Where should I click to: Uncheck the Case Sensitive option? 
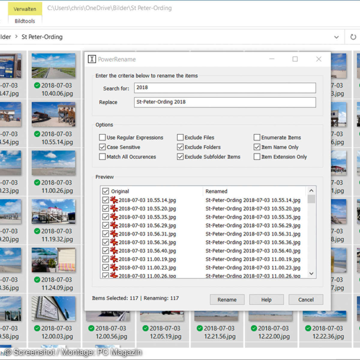coord(102,147)
